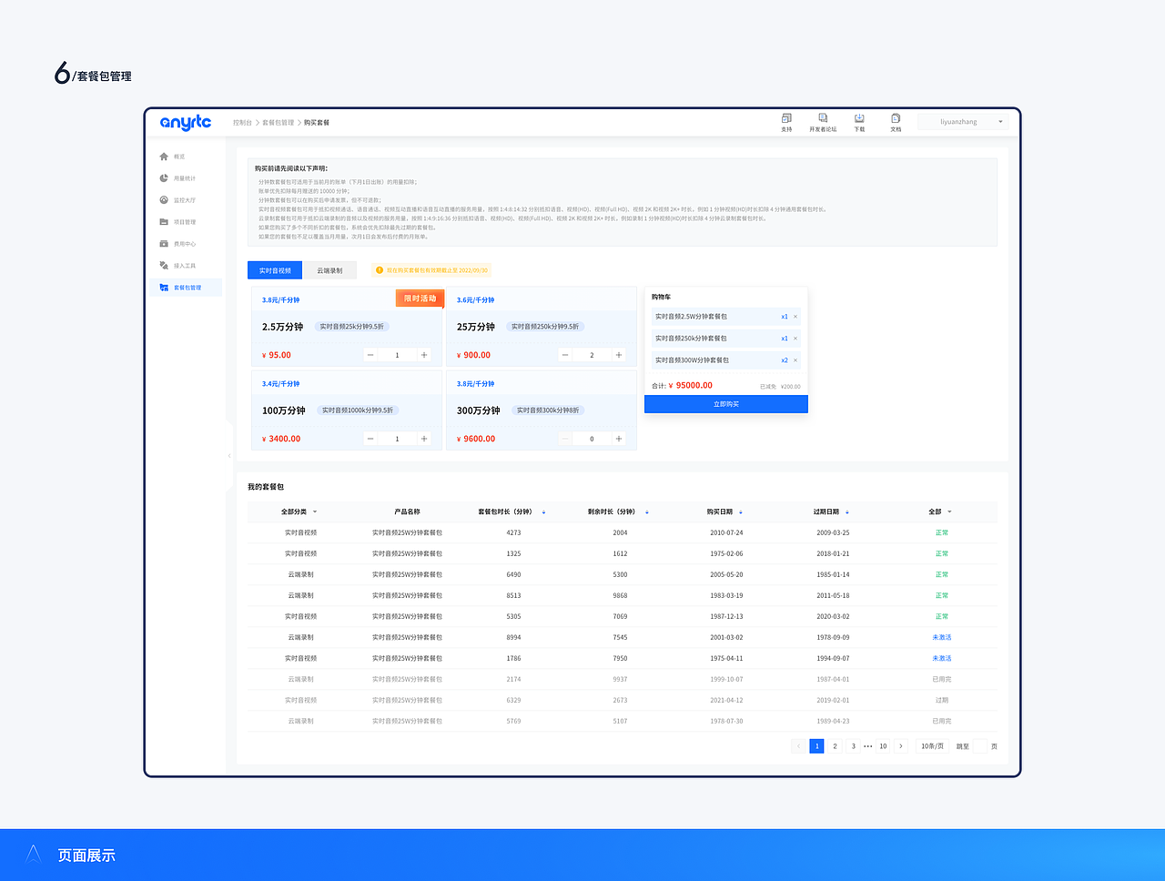Increase quantity for 25万分钟 package
Image resolution: width=1165 pixels, height=881 pixels.
(619, 355)
